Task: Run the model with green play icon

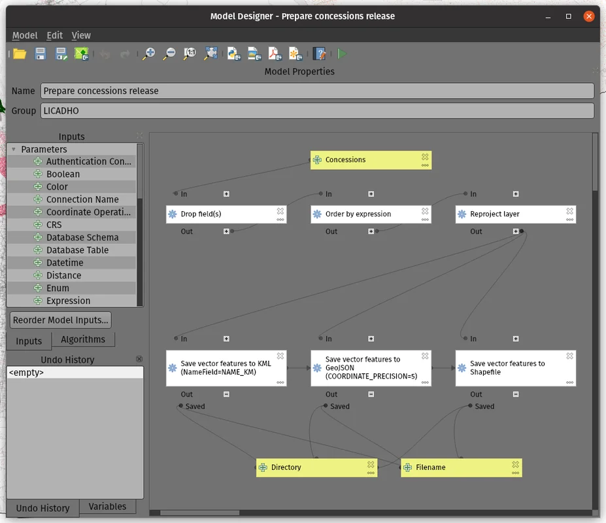Action: (342, 54)
